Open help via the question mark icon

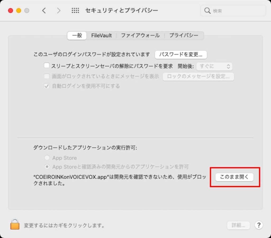coord(259,225)
